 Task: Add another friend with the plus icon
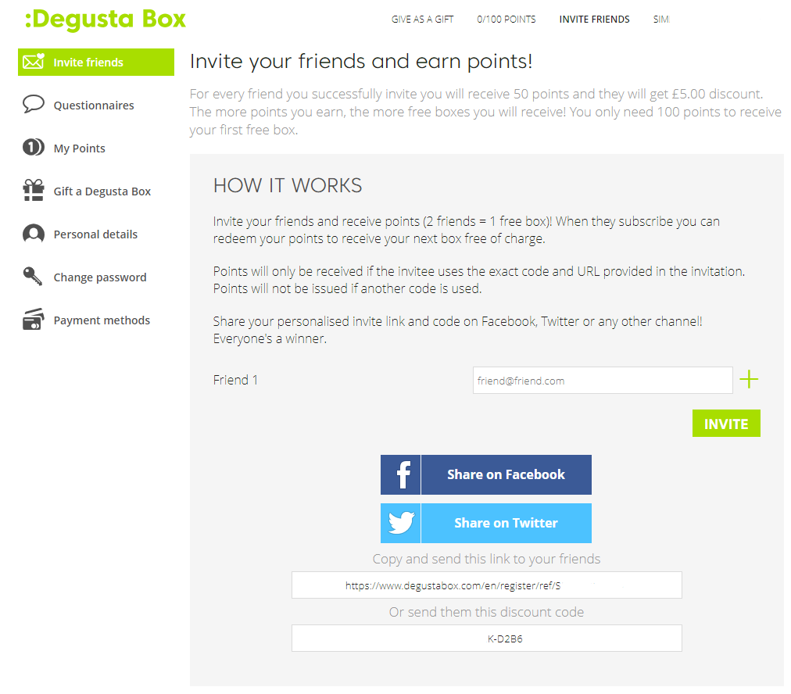(x=749, y=379)
